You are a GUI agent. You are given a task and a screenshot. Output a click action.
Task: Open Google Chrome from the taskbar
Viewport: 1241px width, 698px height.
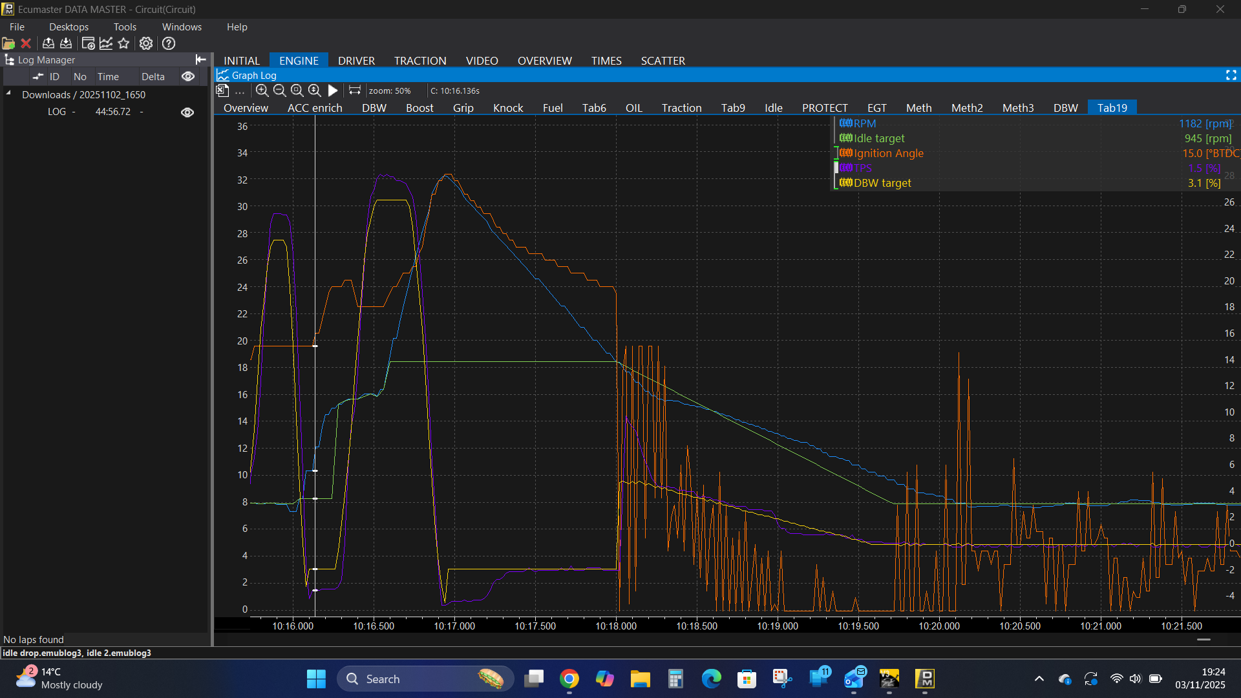pos(569,679)
